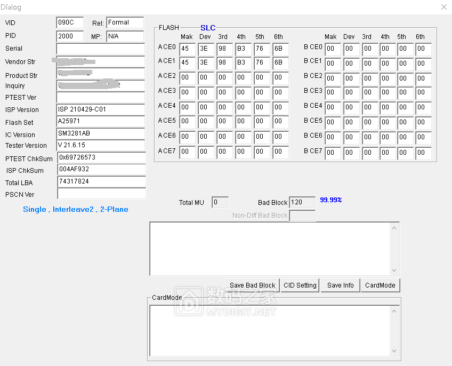
Task: Click the A CE0 Mak cell
Action: [187, 49]
